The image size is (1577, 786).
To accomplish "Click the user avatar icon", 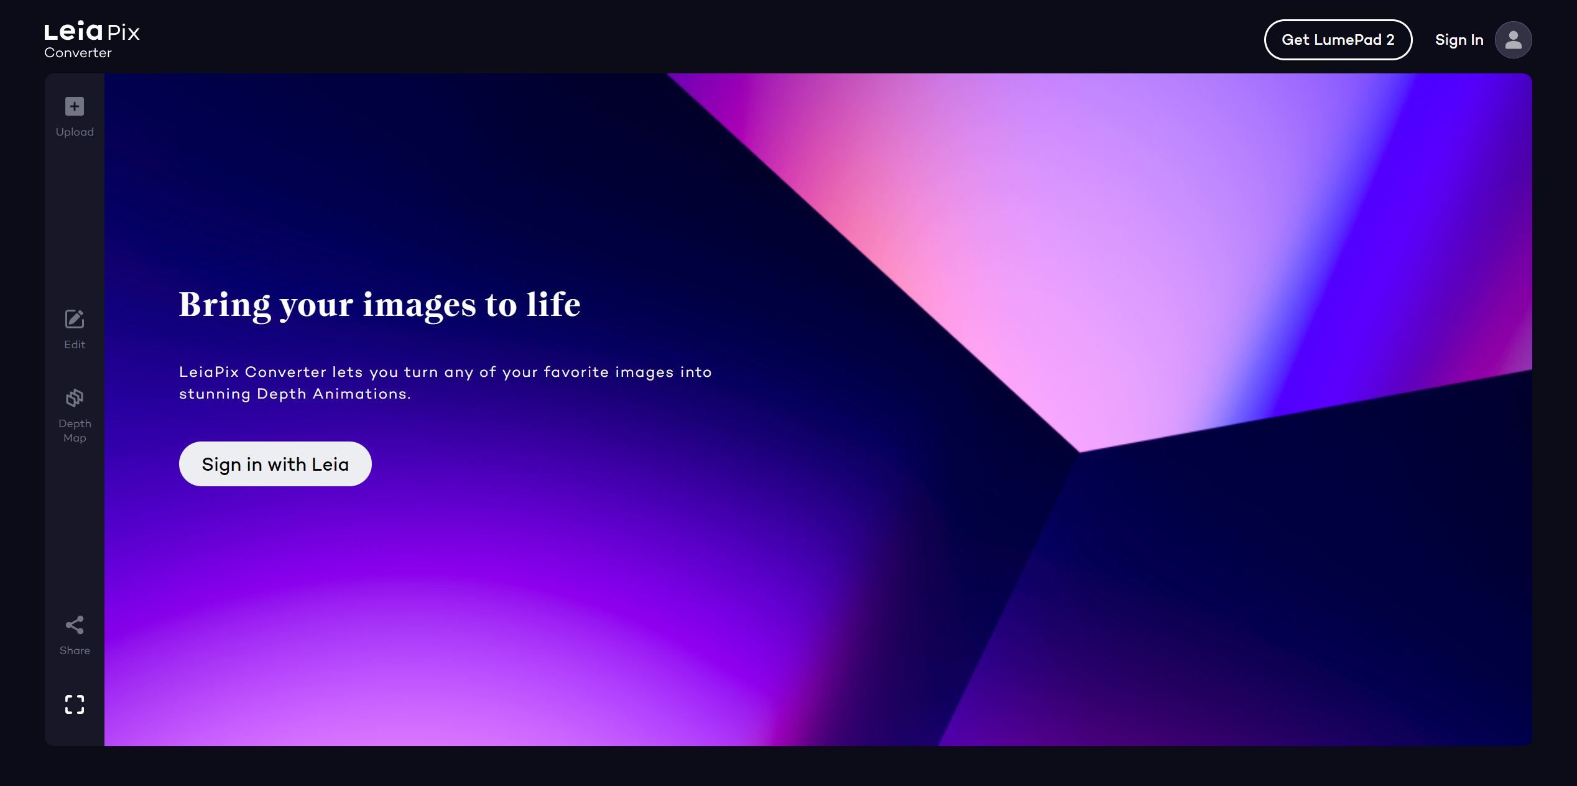I will click(x=1513, y=40).
